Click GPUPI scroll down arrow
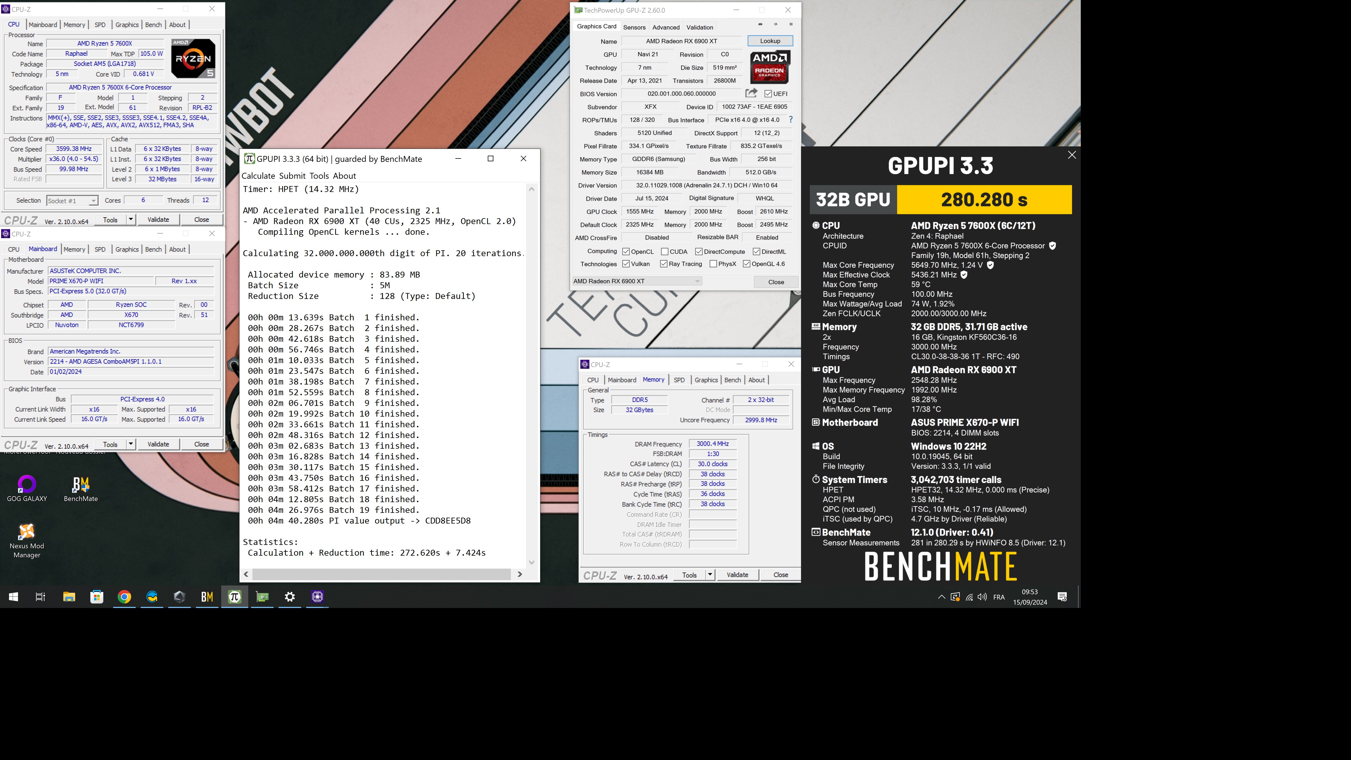This screenshot has height=760, width=1351. click(532, 562)
